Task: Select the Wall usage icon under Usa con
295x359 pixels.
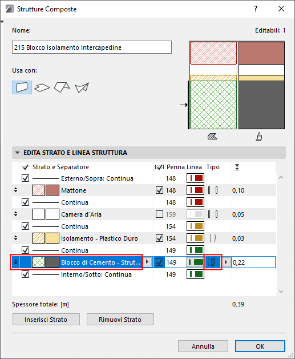Action: (x=22, y=87)
